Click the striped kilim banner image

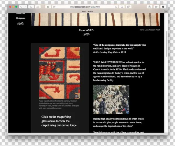[95, 19]
